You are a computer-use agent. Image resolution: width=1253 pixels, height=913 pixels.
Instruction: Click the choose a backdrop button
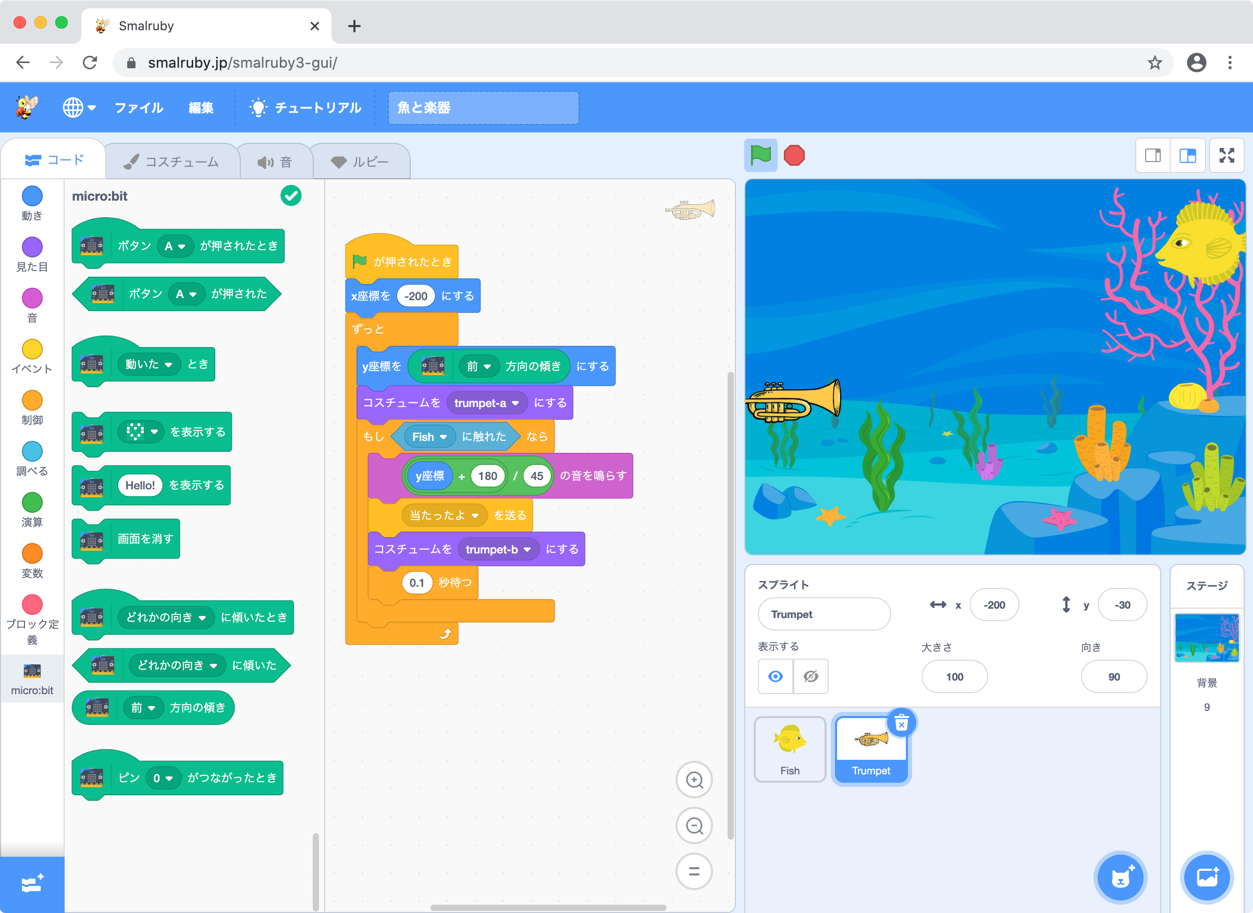1207,877
